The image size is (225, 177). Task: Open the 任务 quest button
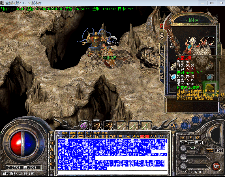[x=65, y=133]
